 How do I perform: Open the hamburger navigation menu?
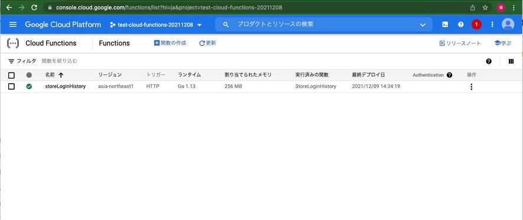click(x=13, y=25)
